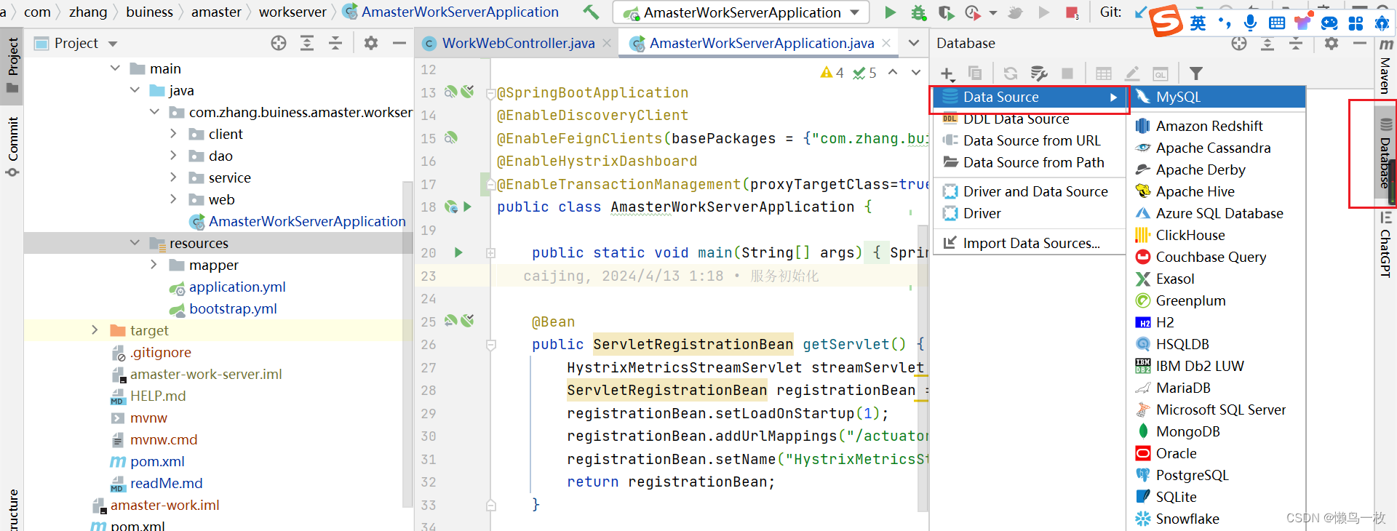Close the AmasterWorkServerApplication.java tab
Screen dimensions: 1397x531
tap(886, 44)
